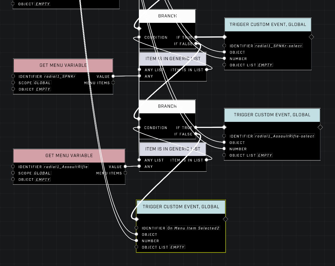Click Number pin of the radial1_SPNKr-select trigger node

(x=224, y=58)
